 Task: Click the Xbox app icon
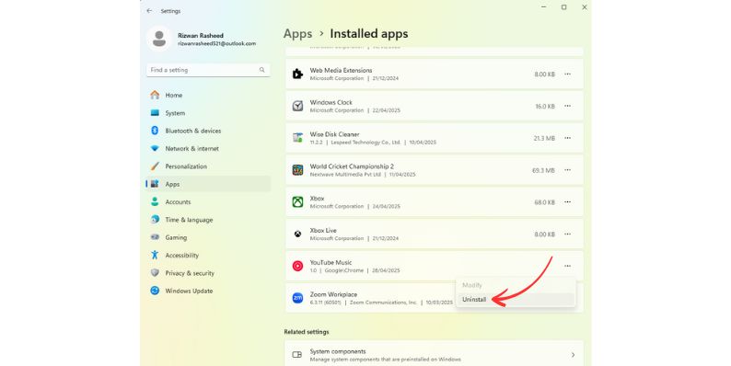pyautogui.click(x=297, y=202)
